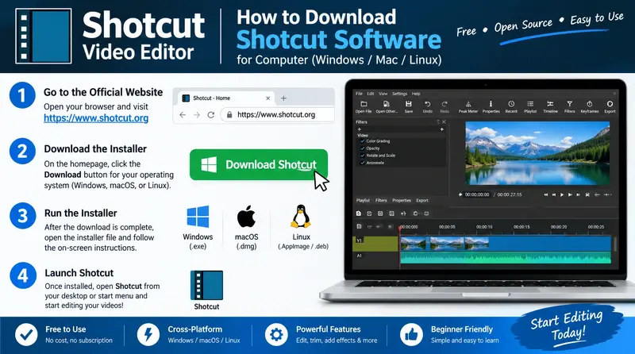Close the Shotcut - Home browser tab
Viewport: 635px width, 354px height.
coord(267,98)
